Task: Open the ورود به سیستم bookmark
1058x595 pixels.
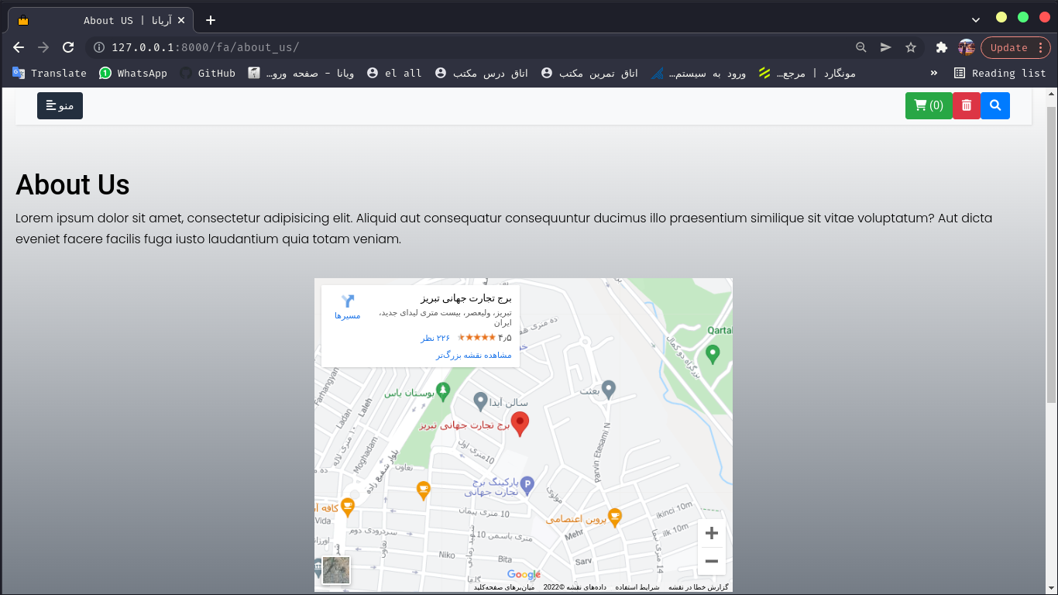Action: tap(699, 73)
